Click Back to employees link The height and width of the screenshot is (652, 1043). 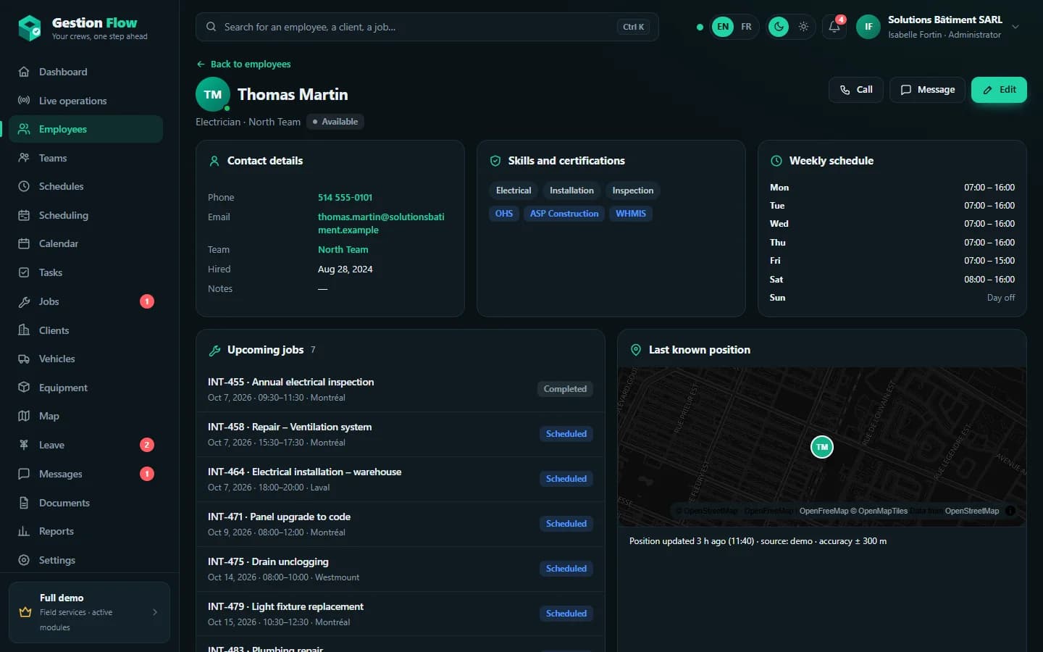[243, 64]
